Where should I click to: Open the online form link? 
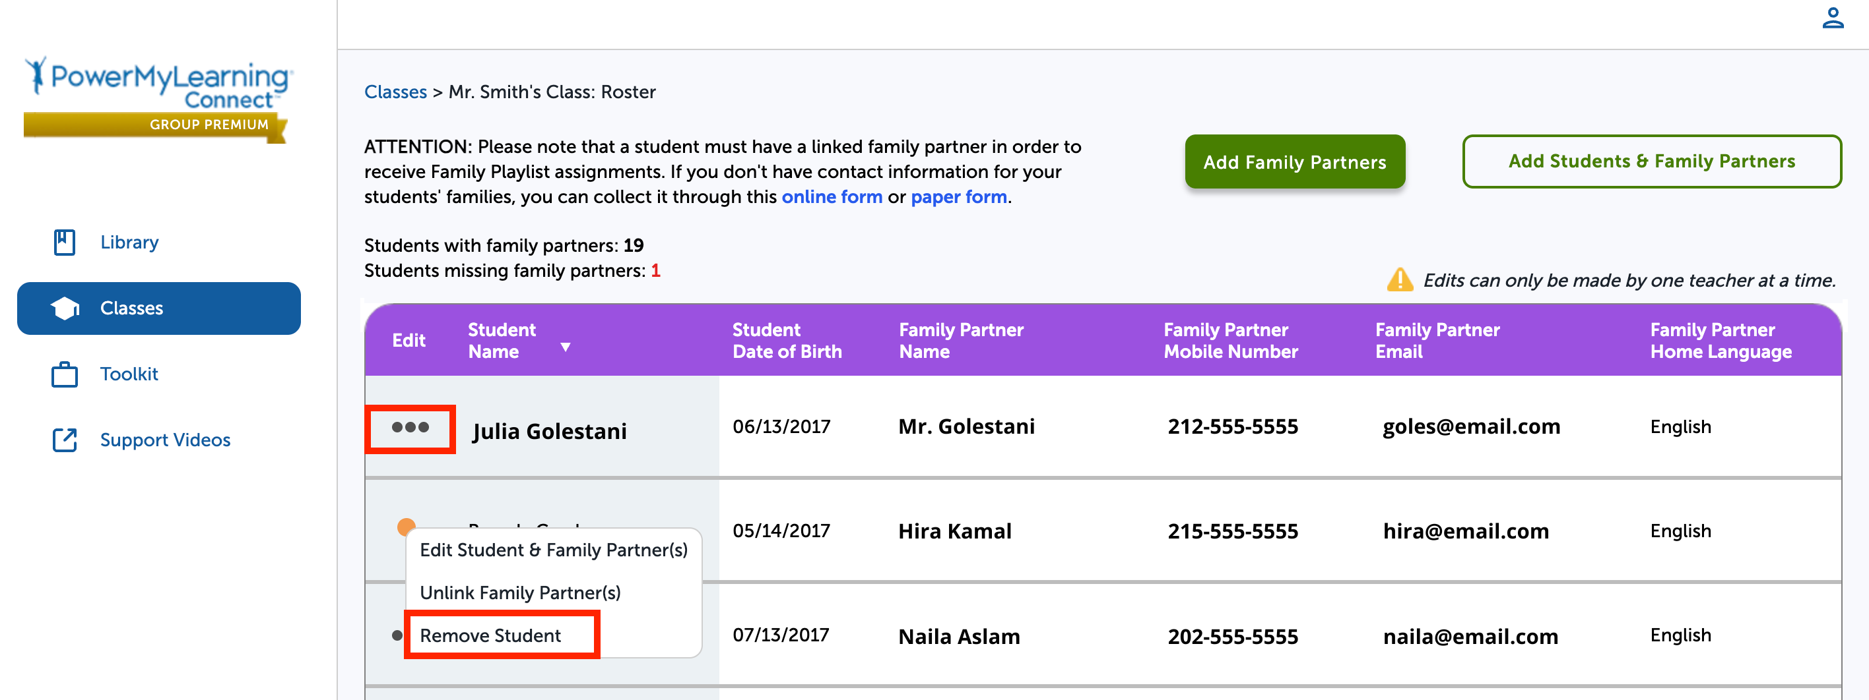(832, 197)
